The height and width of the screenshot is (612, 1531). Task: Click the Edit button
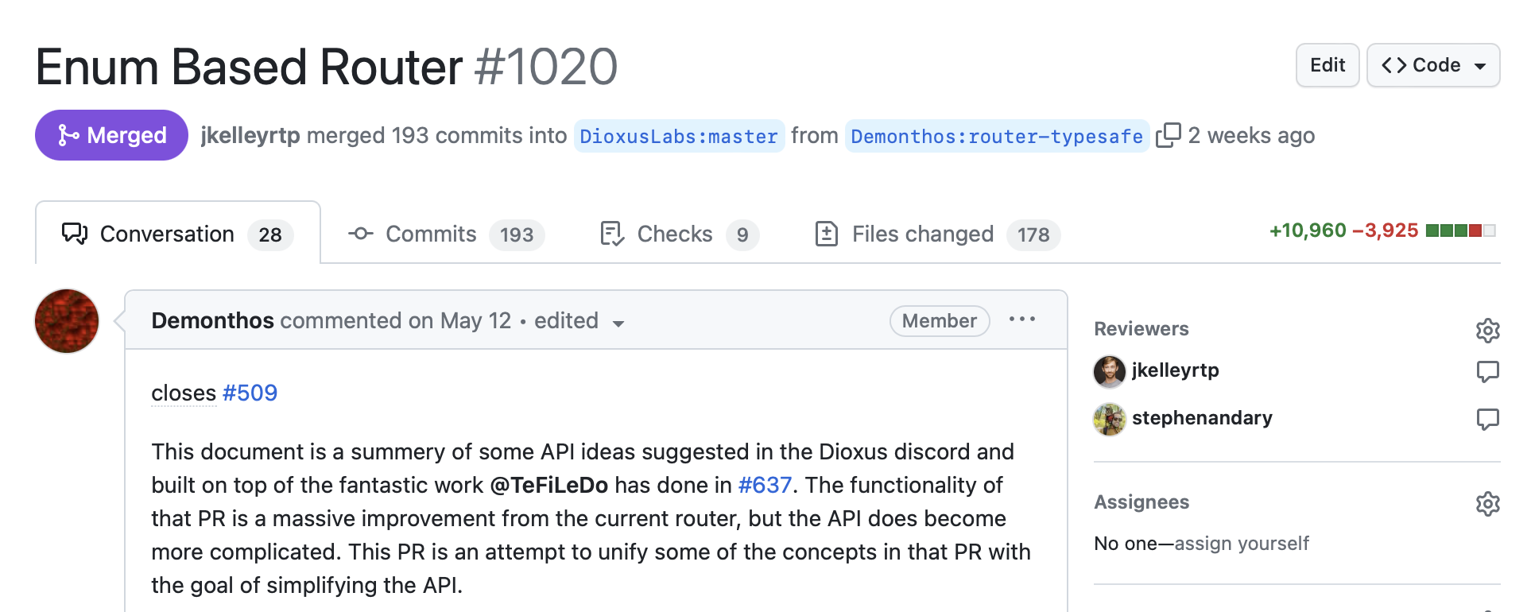[1327, 65]
